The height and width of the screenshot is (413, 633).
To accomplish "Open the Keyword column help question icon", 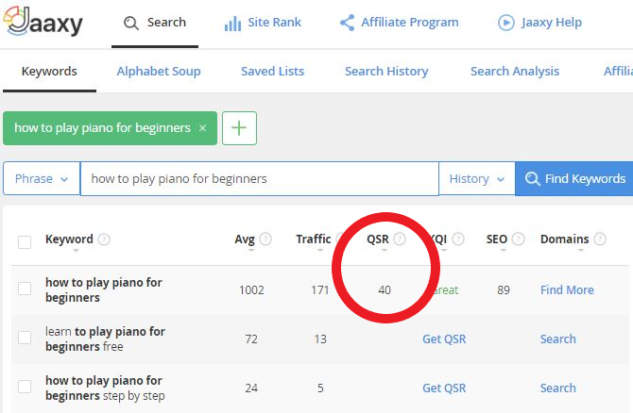I will tap(104, 240).
